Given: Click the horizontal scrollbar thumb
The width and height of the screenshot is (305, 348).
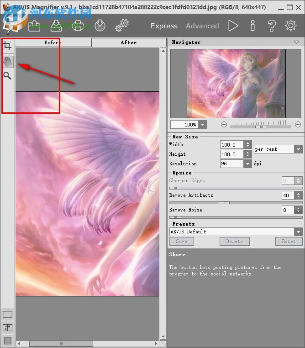Looking at the screenshot, I should 61,343.
